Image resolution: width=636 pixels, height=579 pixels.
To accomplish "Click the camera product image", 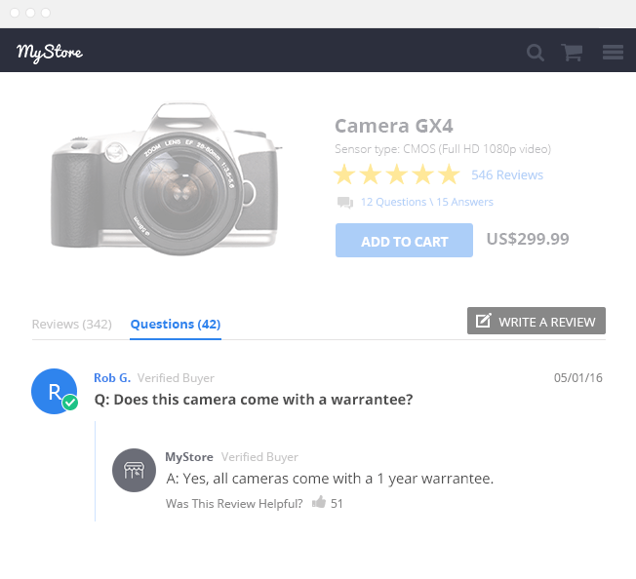I will 164,179.
